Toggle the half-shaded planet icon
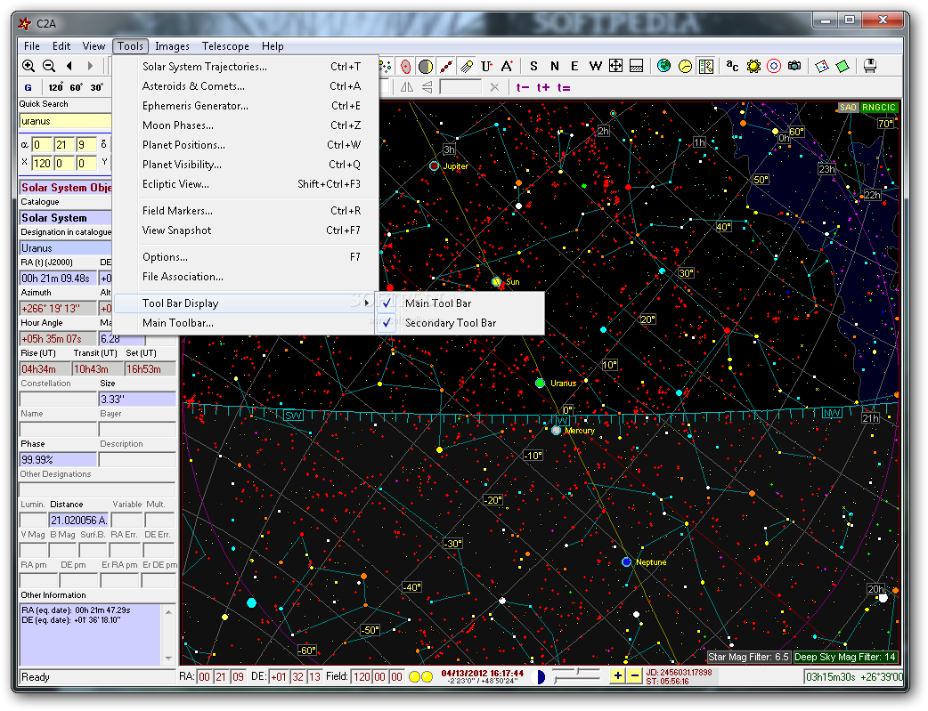The image size is (928, 711). (x=426, y=66)
